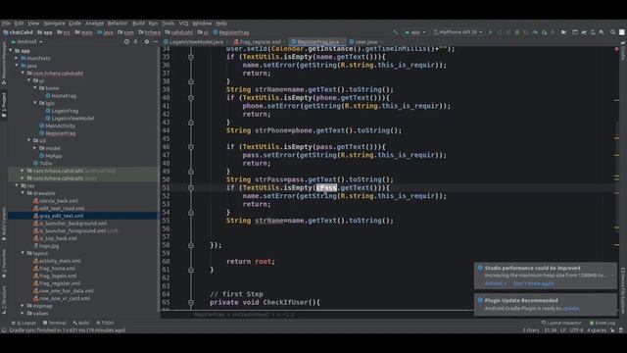Click the Run app green play icon
Viewport: 627px width, 353px height.
(x=490, y=32)
